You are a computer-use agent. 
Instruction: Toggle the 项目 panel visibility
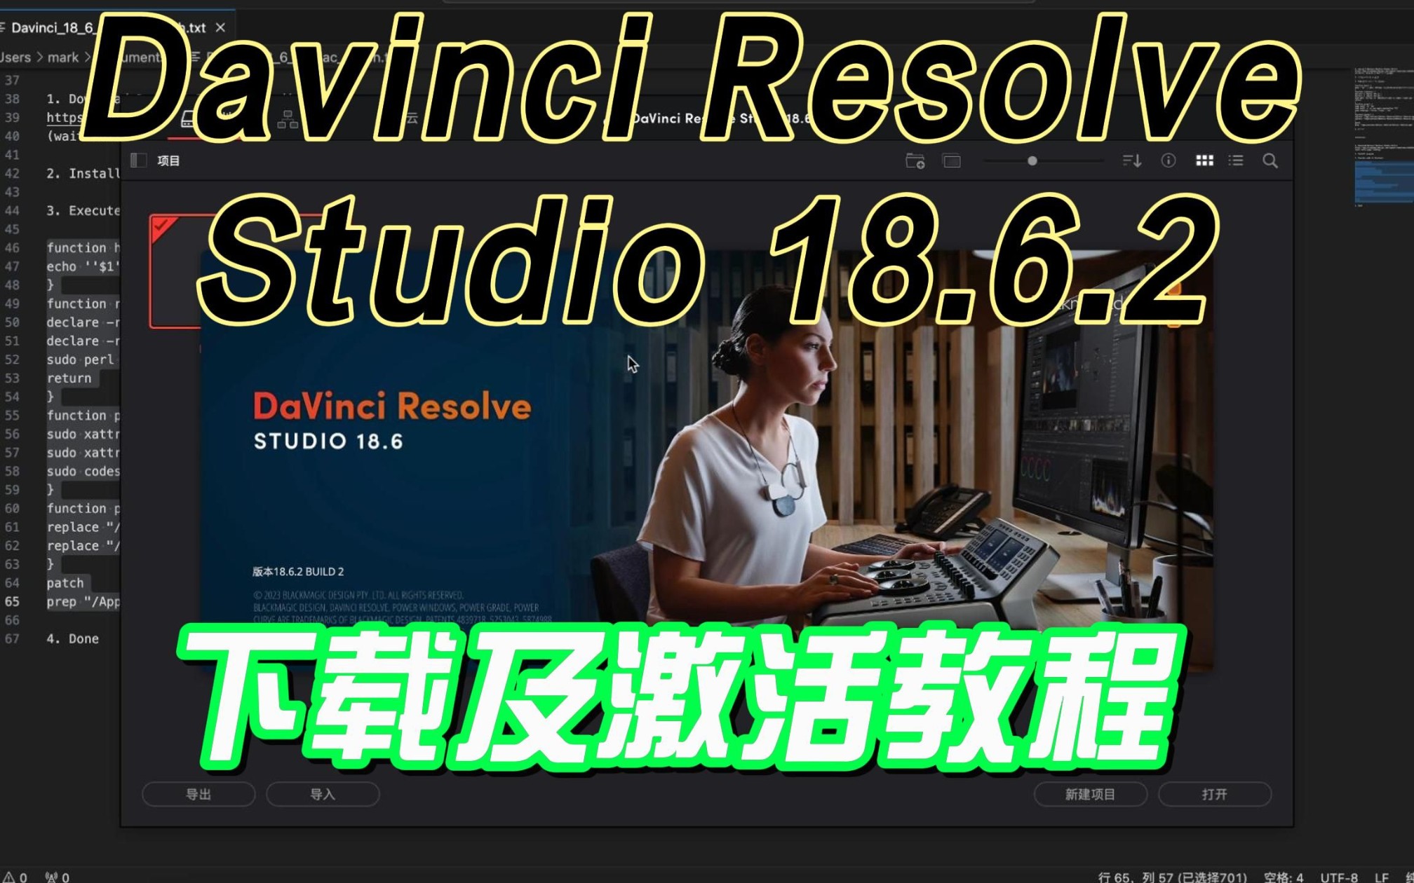[x=142, y=160]
